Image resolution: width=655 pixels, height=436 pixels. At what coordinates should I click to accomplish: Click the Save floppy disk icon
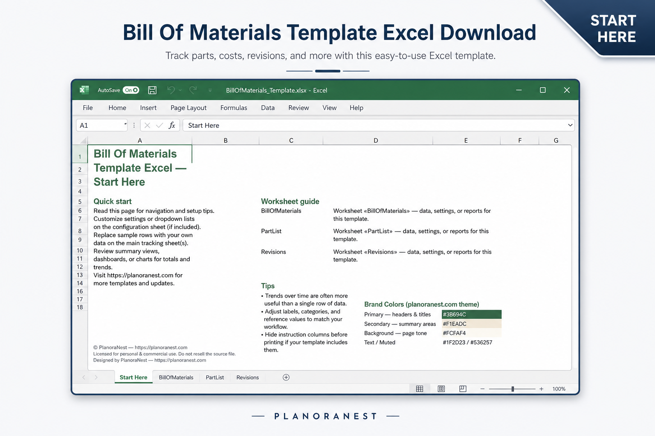tap(152, 90)
